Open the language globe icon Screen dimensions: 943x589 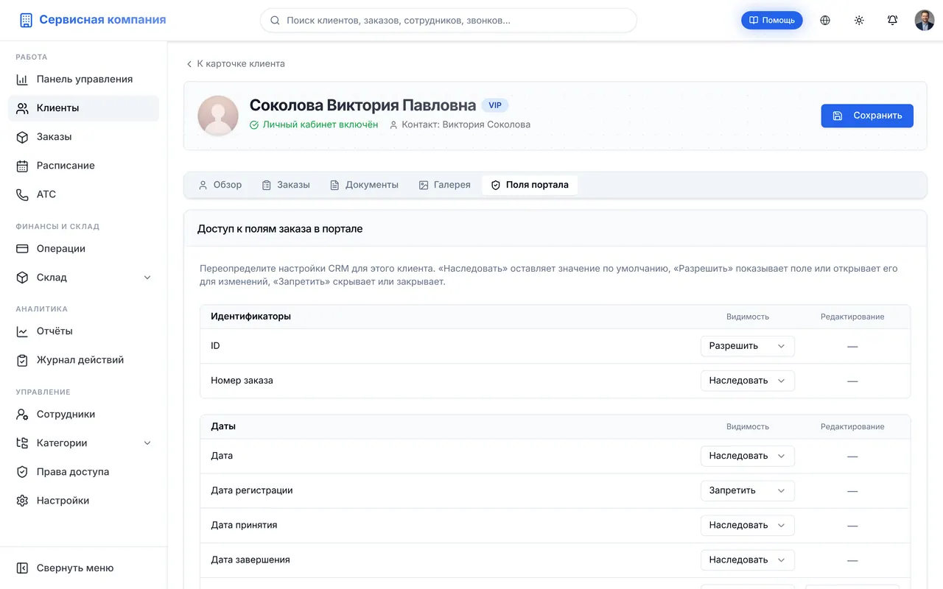point(825,20)
